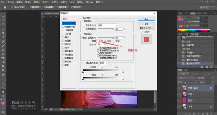217x115 pixels.
Task: Click the color spectrum ramp bar
Action: pyautogui.click(x=194, y=30)
